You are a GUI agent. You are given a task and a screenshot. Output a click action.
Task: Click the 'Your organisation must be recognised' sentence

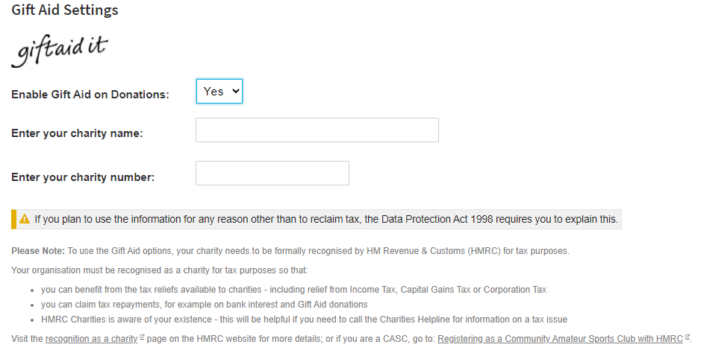160,270
